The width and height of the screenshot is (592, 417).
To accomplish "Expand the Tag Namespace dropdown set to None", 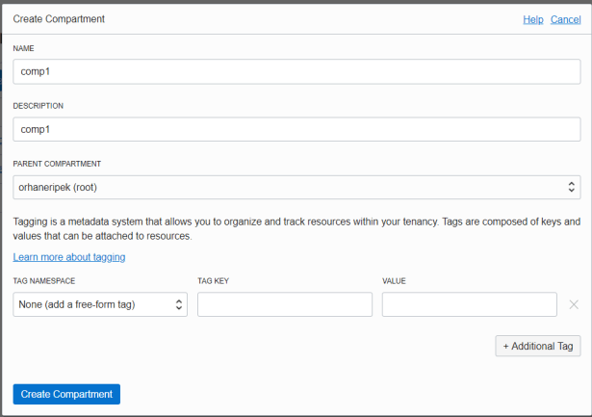I will 96,305.
